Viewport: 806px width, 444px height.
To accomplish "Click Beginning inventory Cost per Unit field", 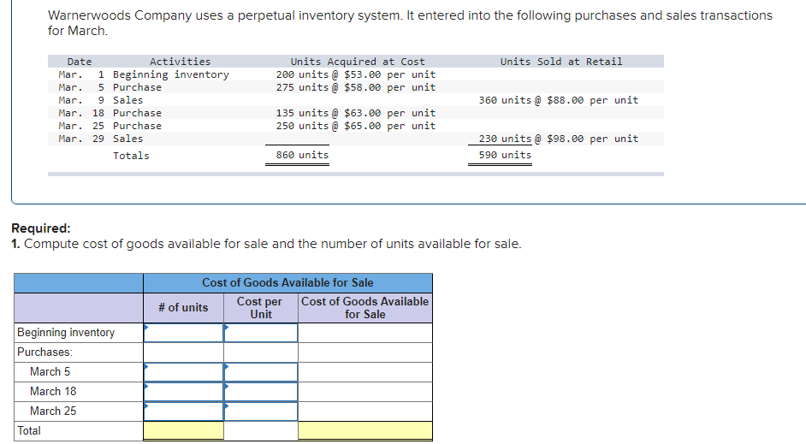I will click(261, 333).
